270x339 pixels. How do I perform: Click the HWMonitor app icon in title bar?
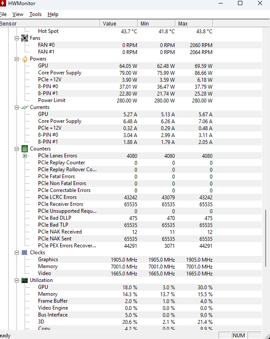(x=3, y=3)
